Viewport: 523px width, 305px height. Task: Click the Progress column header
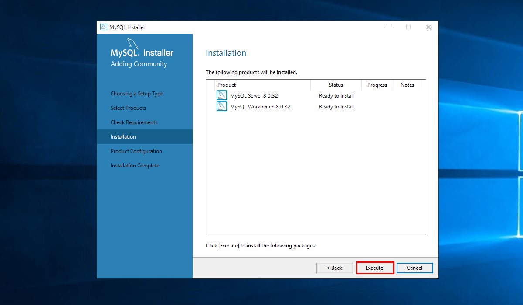coord(377,85)
